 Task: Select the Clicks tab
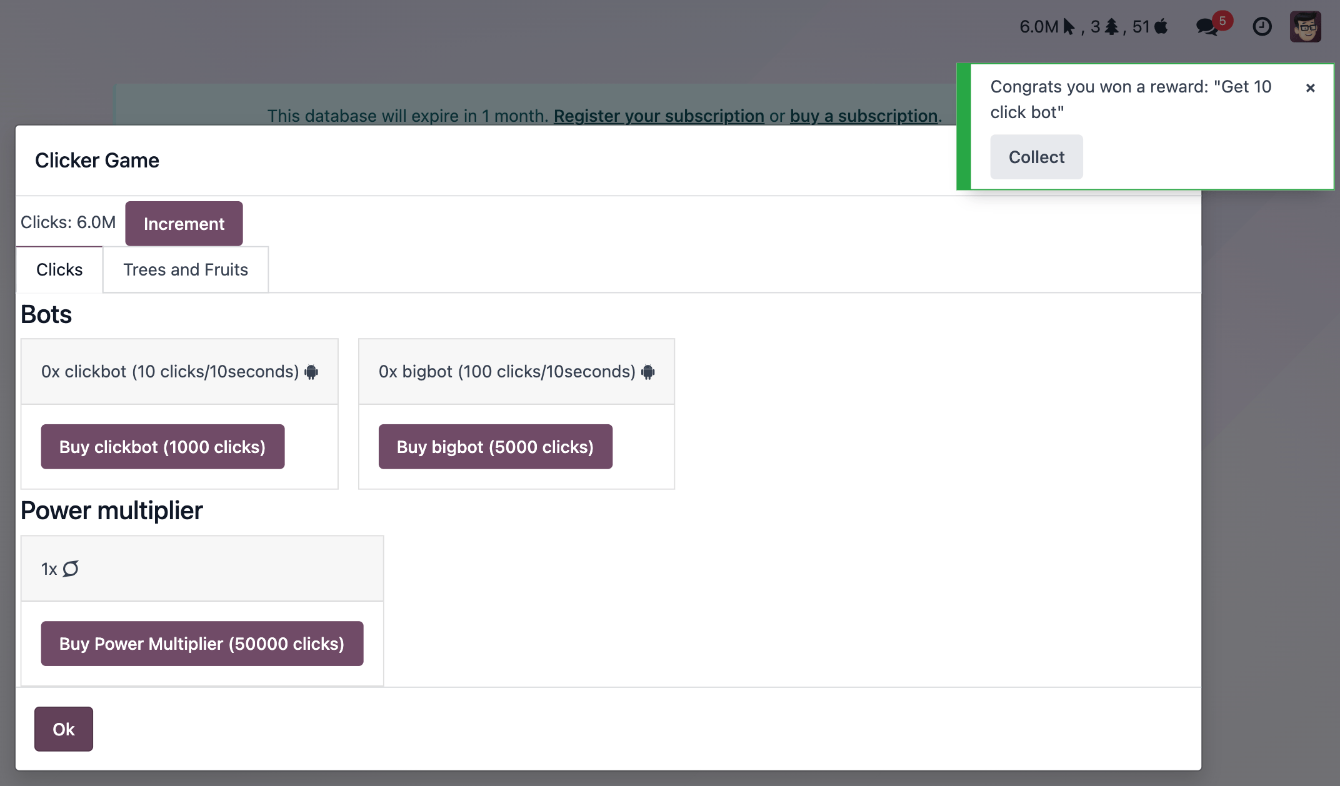[x=59, y=269]
